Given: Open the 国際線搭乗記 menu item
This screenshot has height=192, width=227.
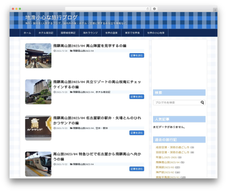Looking at the screenshot, I should point(68,33).
